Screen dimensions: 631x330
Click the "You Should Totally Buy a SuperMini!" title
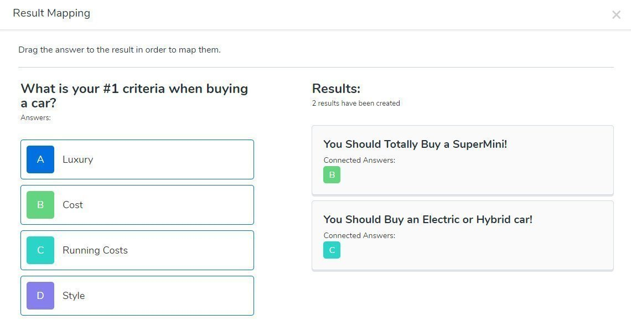tap(415, 145)
